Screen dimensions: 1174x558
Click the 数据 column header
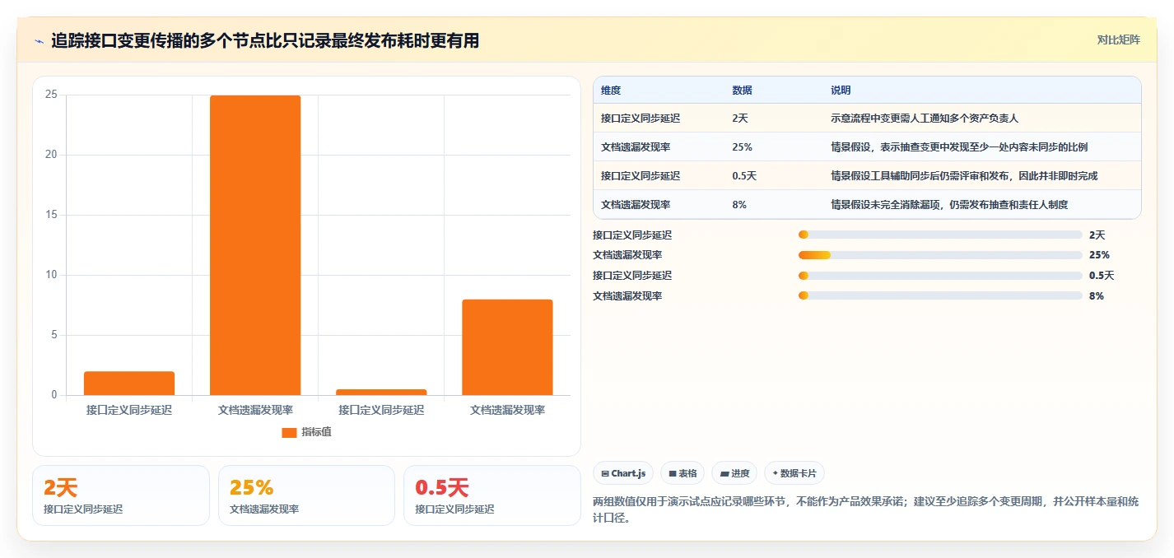click(x=742, y=91)
